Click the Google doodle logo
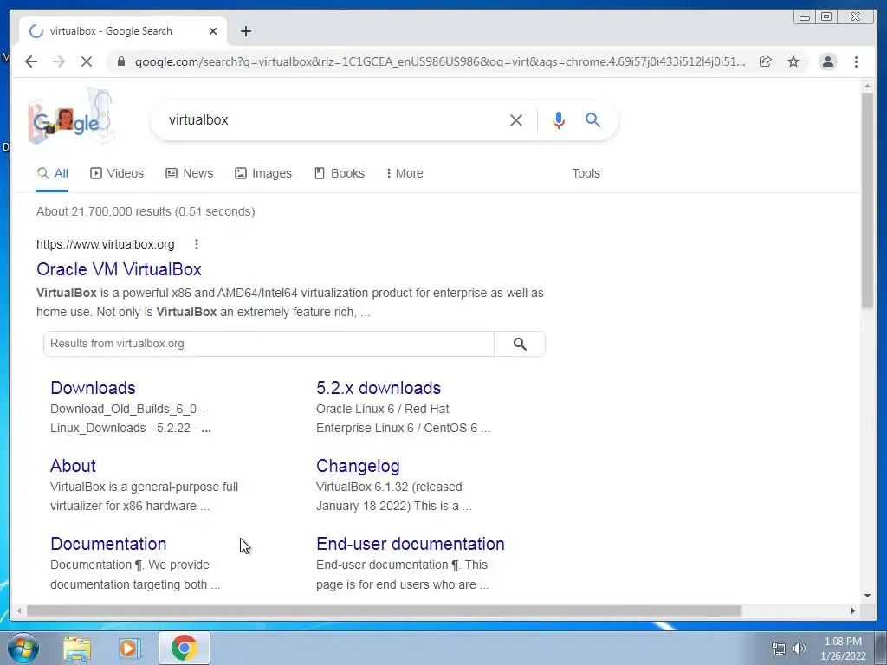887x665 pixels. pos(71,116)
